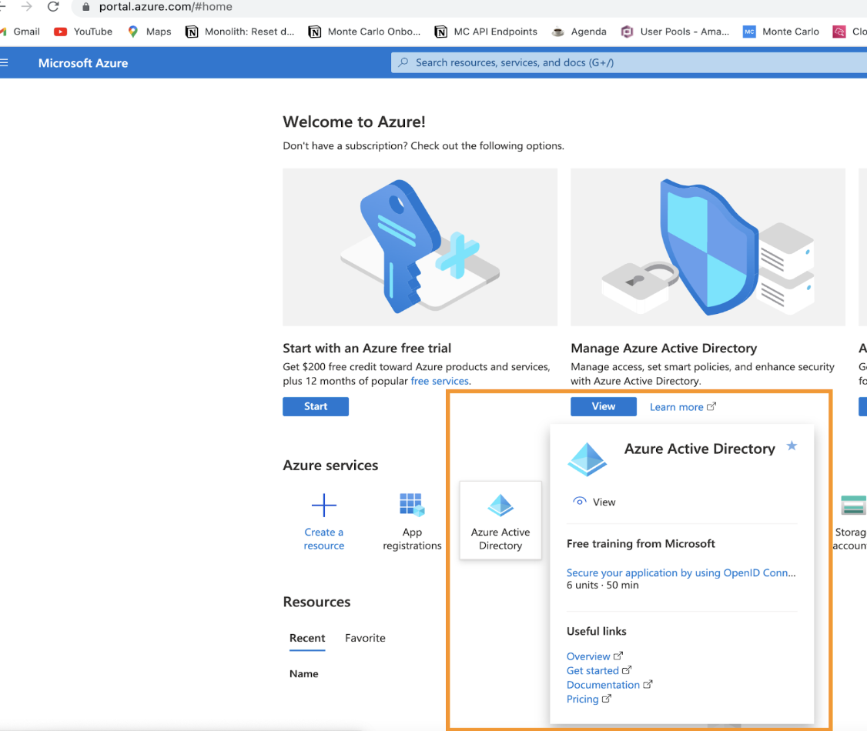Click the Azure free trial key illustration
867x731 pixels.
click(420, 247)
